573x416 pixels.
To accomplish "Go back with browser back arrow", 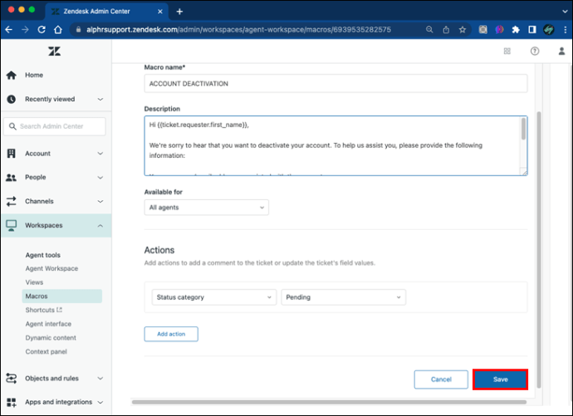I will [x=9, y=30].
